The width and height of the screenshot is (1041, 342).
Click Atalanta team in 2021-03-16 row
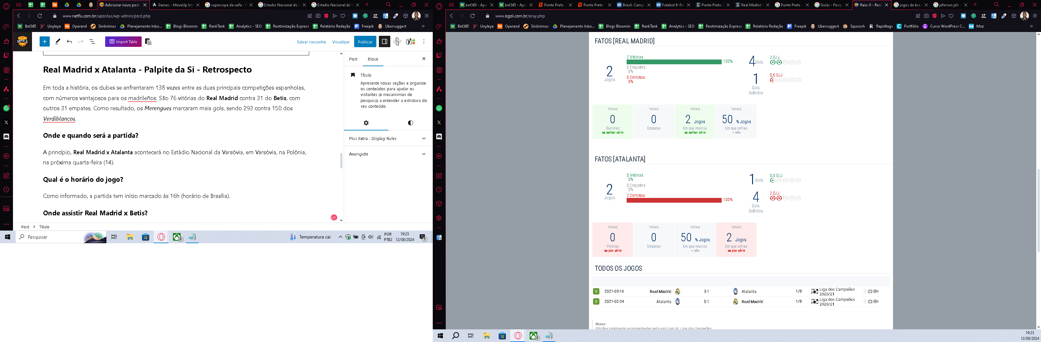click(x=748, y=292)
